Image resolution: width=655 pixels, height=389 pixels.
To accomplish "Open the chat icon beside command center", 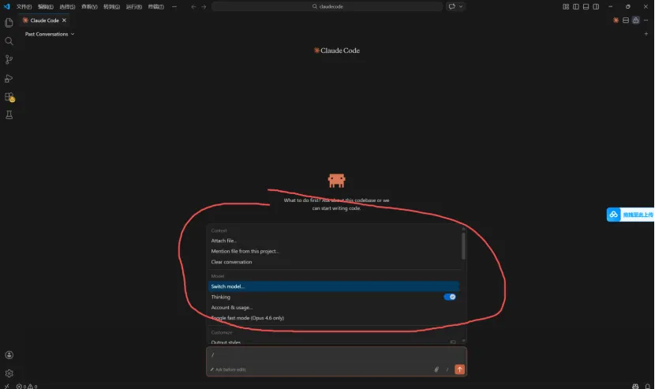I will [451, 6].
